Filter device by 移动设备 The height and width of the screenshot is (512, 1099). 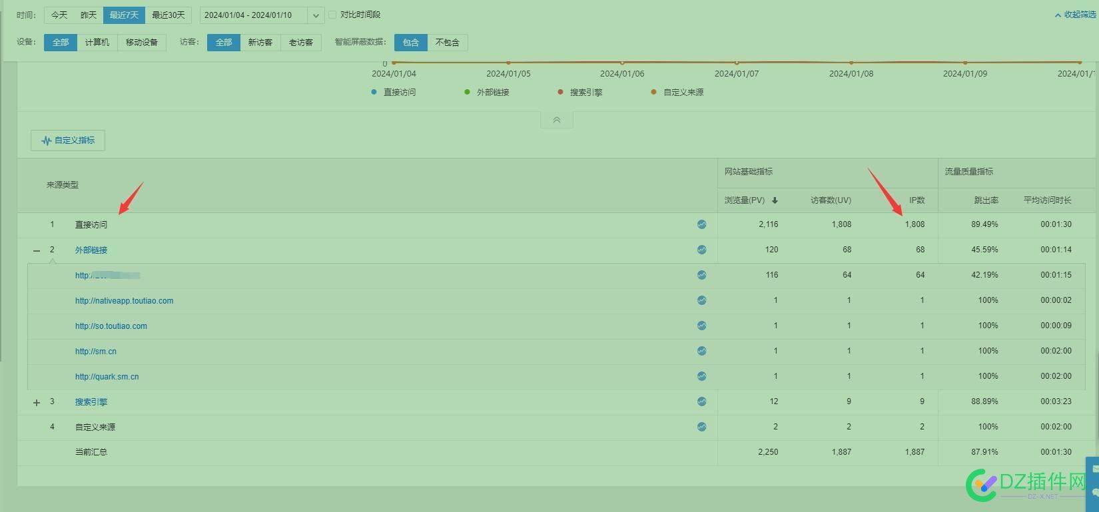[x=142, y=42]
